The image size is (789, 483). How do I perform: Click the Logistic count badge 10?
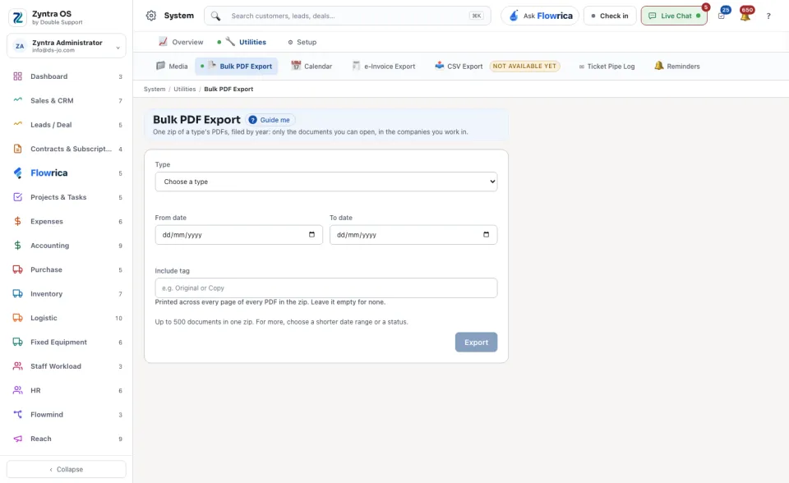point(118,318)
